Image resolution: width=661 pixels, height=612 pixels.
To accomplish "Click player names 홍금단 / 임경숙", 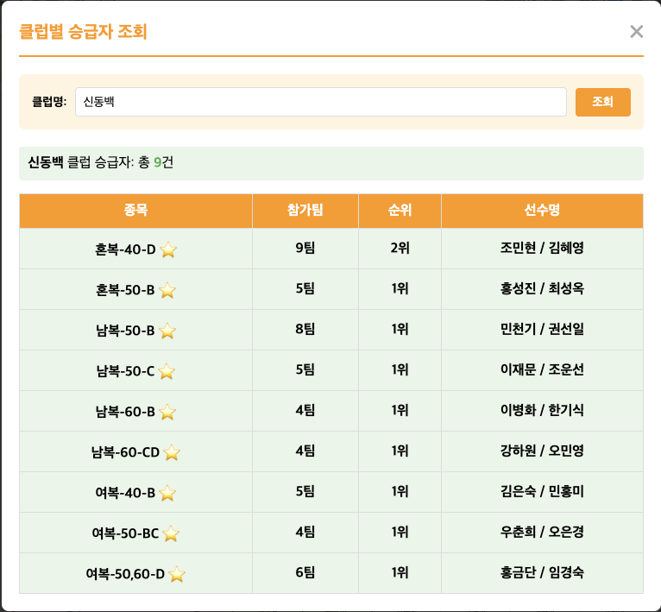I will [x=542, y=573].
